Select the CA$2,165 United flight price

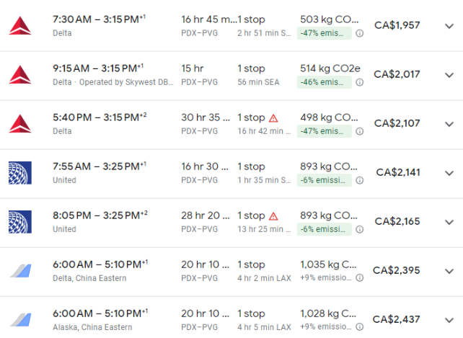tap(397, 221)
